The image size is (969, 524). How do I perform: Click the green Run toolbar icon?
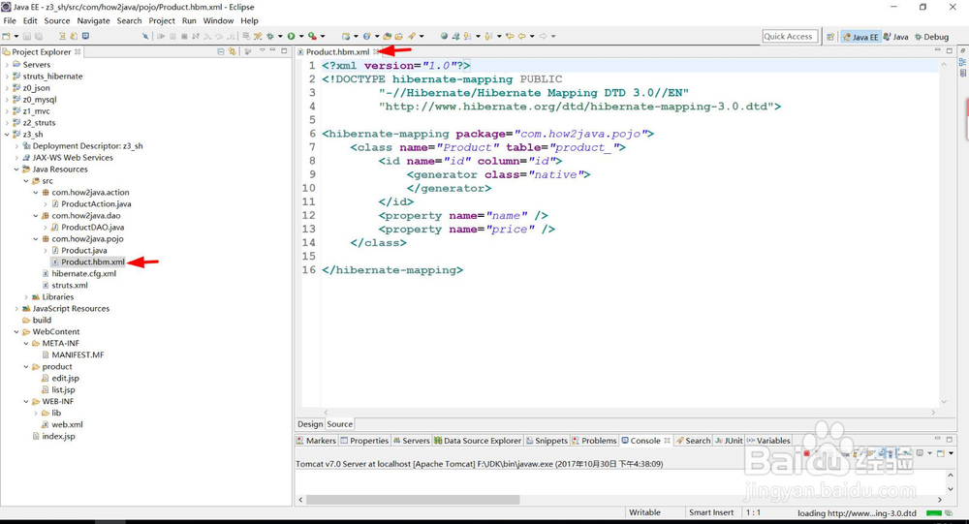point(291,36)
